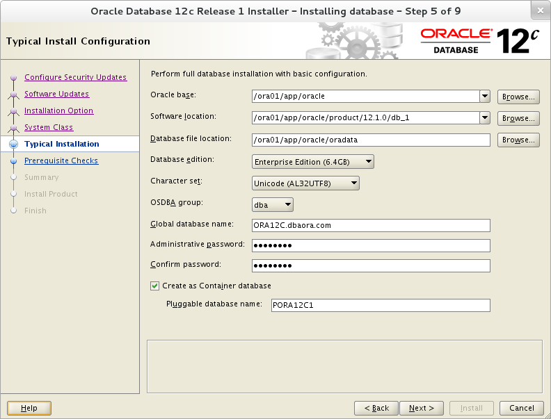Uncheck Create as Container database

(154, 286)
